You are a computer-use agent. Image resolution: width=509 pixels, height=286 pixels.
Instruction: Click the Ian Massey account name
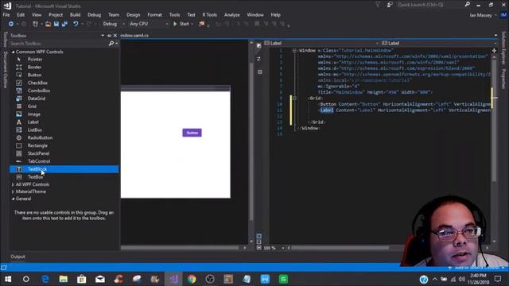[480, 15]
